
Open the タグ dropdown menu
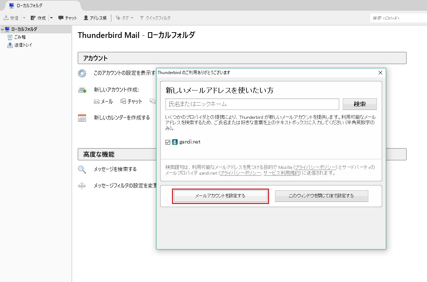point(125,18)
